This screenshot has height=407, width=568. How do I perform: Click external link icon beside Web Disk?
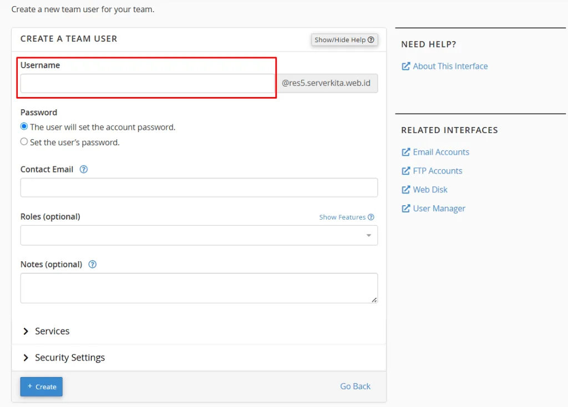[x=405, y=190]
